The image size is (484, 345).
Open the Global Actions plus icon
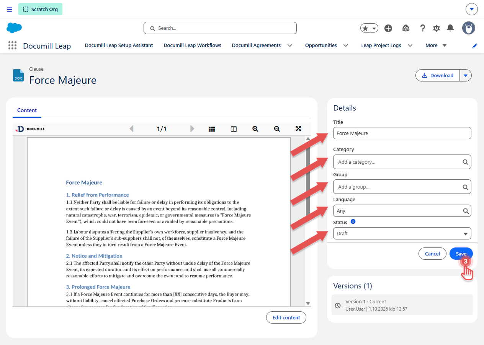(388, 28)
